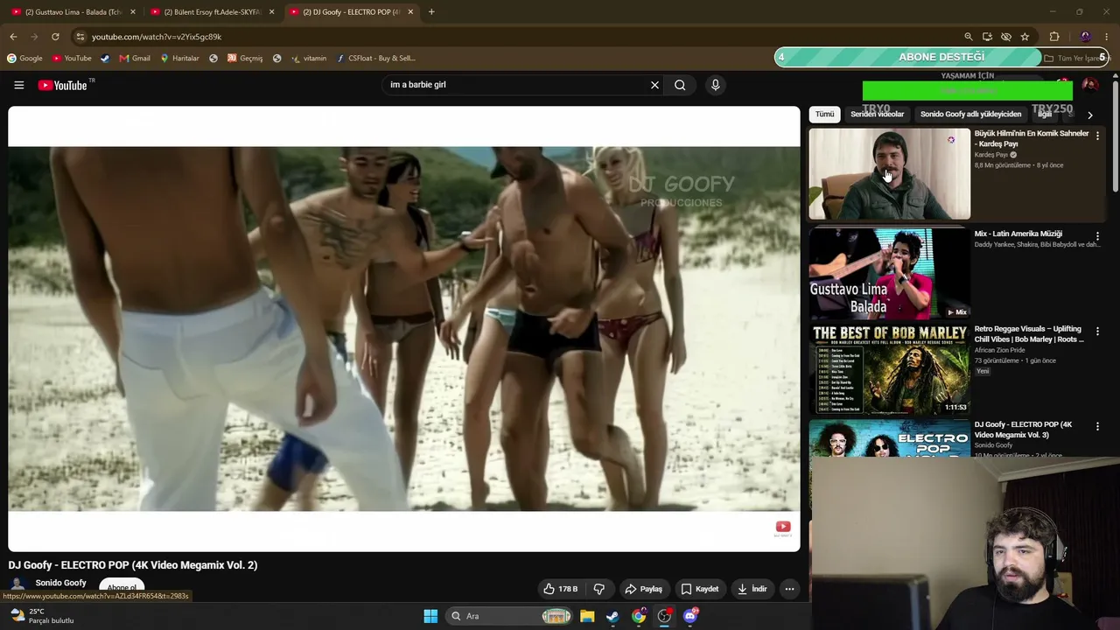The width and height of the screenshot is (1120, 630).
Task: Dislike the DJ Goofy video
Action: (599, 589)
